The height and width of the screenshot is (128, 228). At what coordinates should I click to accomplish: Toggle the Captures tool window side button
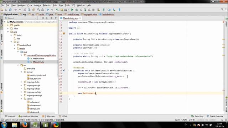(1, 54)
